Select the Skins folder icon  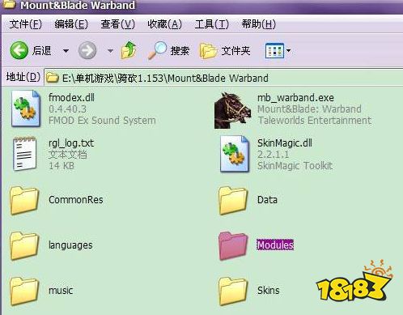pos(233,292)
